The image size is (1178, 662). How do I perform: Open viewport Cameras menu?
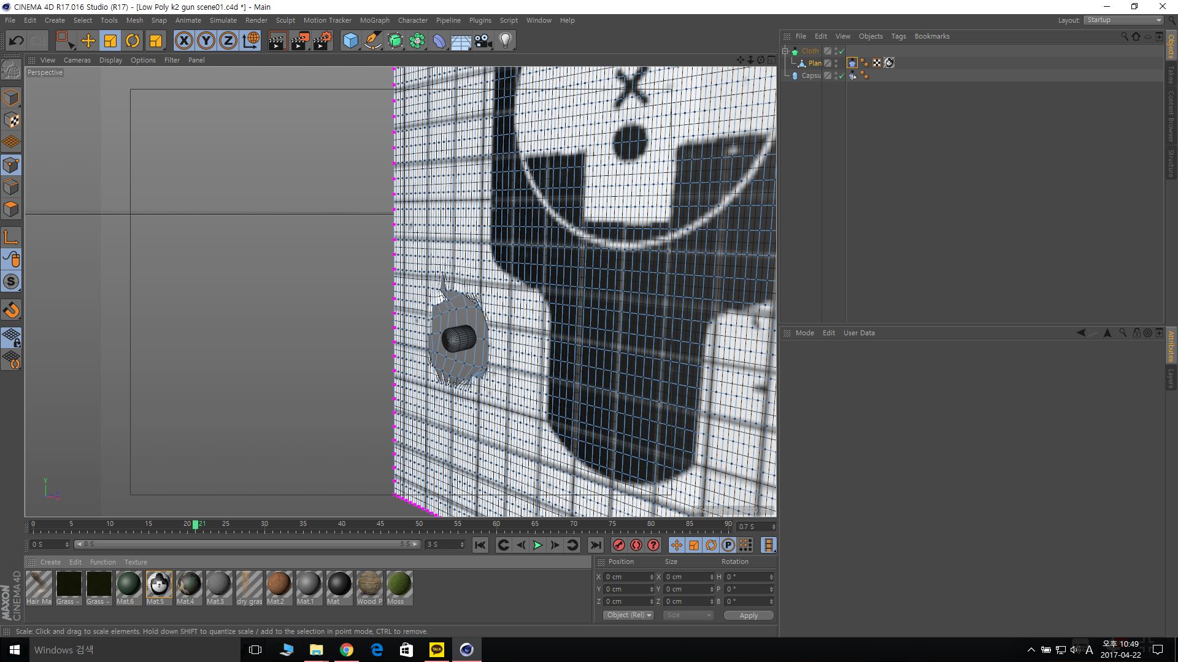click(x=77, y=60)
